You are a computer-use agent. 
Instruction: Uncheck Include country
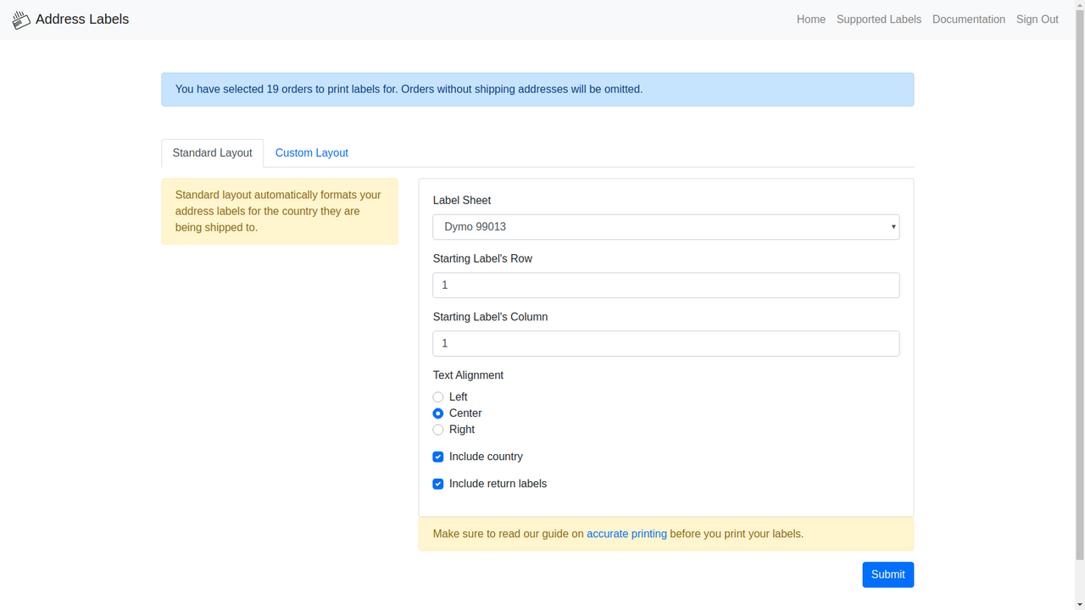(438, 457)
